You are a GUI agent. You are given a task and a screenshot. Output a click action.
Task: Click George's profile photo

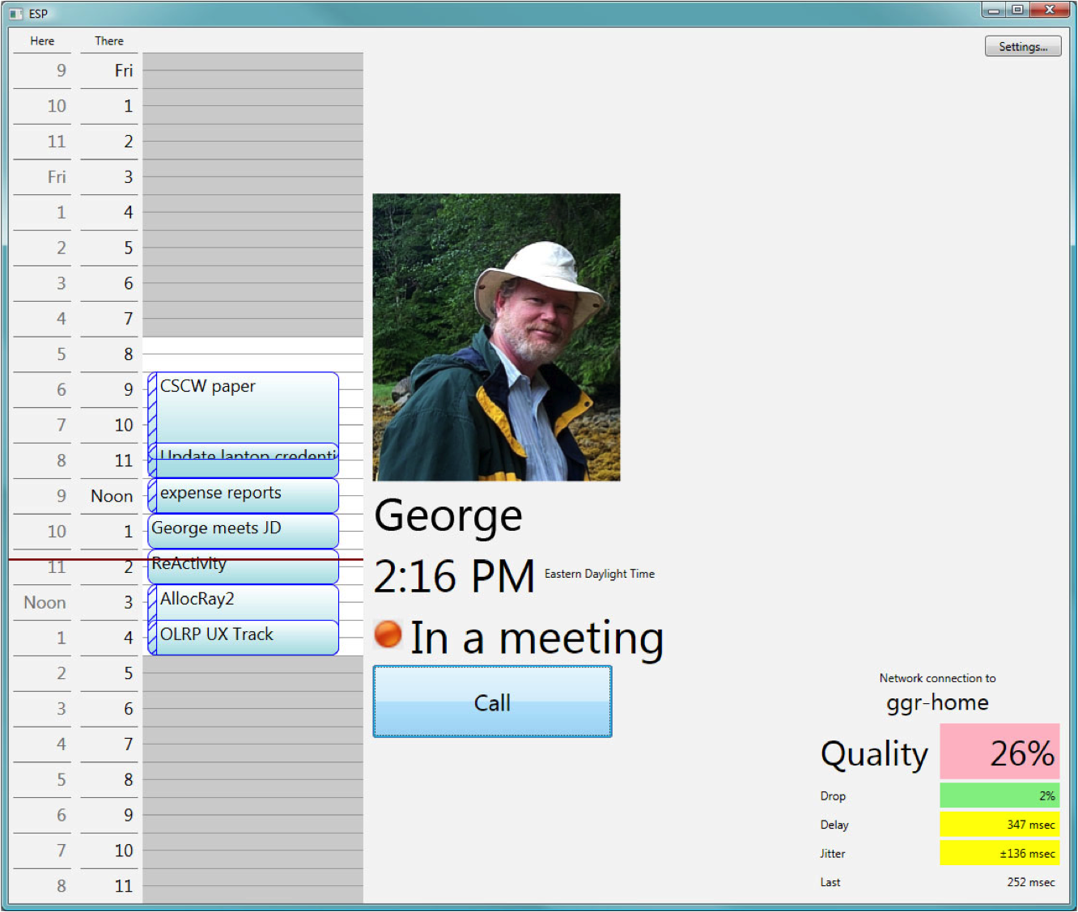click(496, 337)
